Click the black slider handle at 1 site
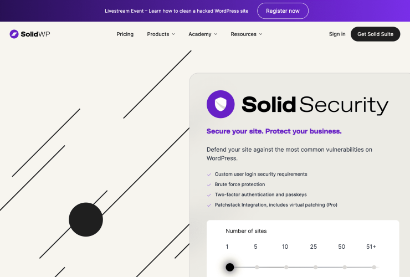This screenshot has height=277, width=410. [x=230, y=268]
